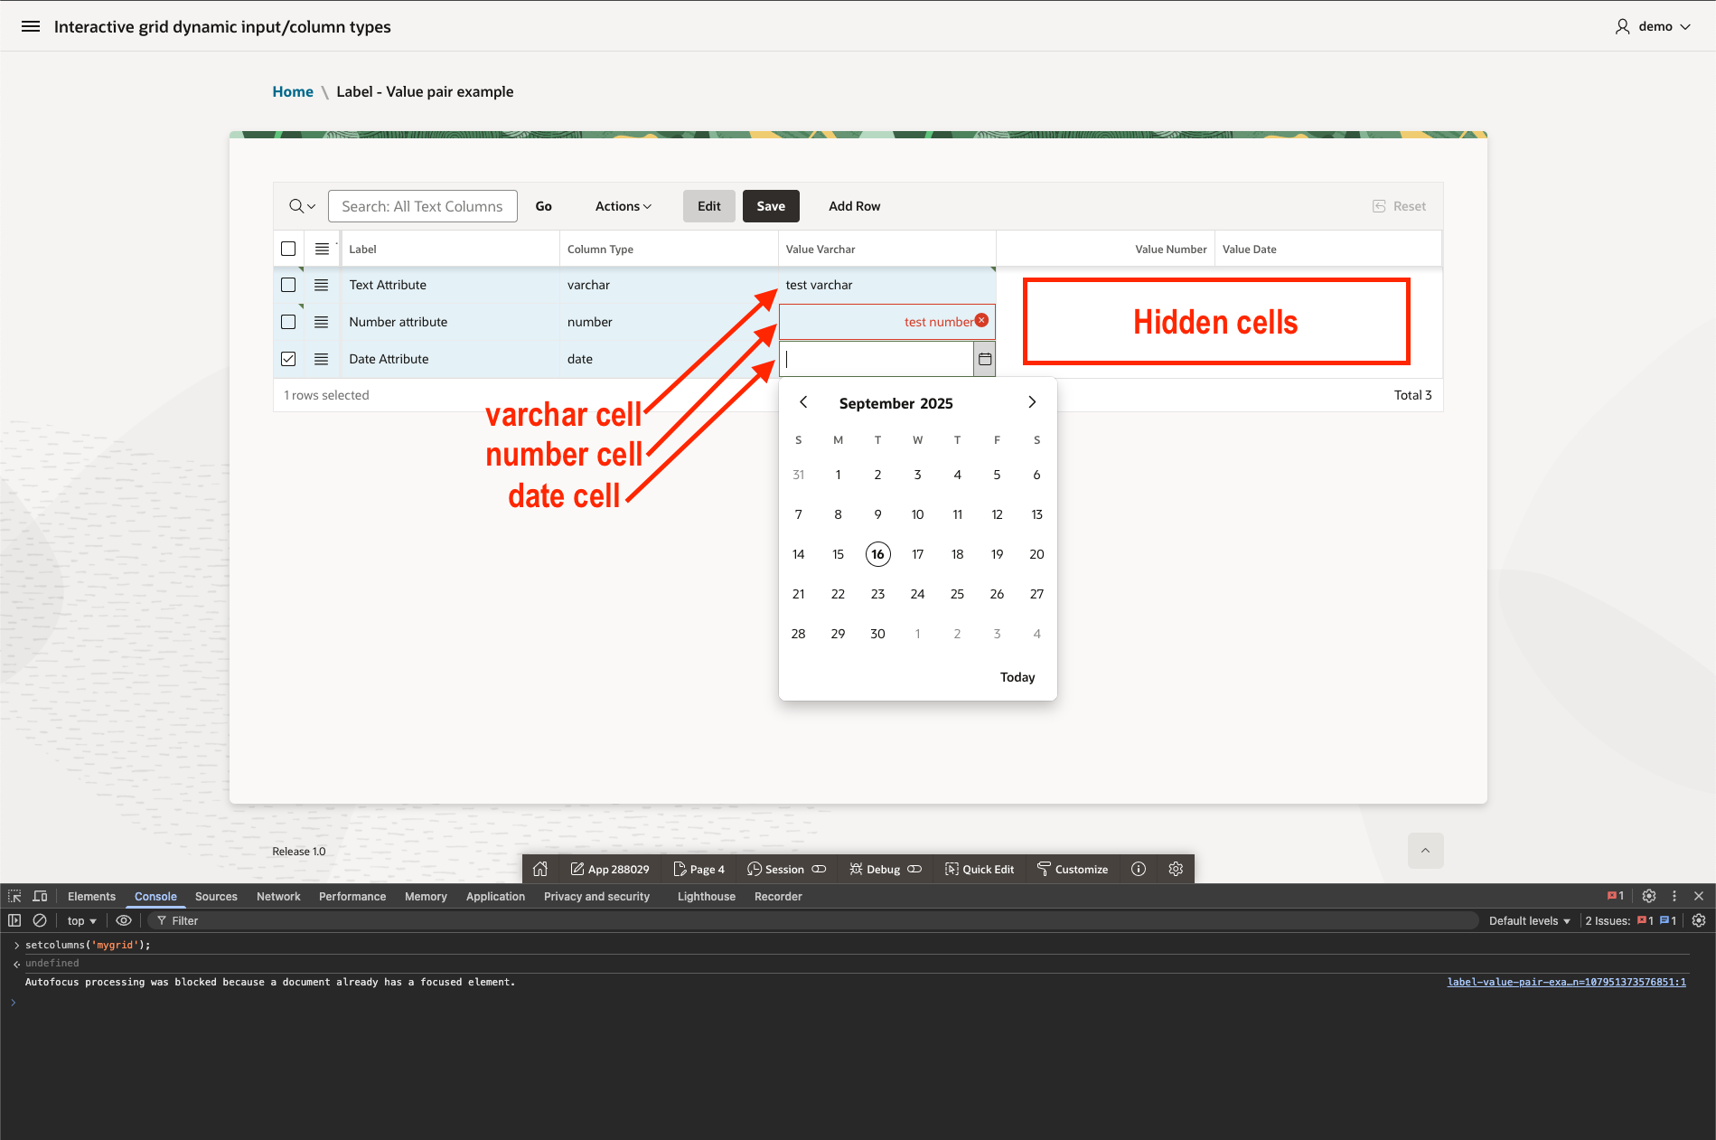Open the Elements devtools tab
Viewport: 1716px width, 1140px height.
tap(91, 896)
